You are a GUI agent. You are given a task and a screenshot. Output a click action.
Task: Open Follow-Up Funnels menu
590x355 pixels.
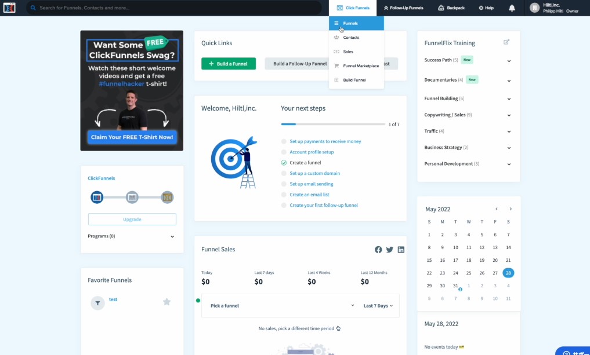point(403,8)
